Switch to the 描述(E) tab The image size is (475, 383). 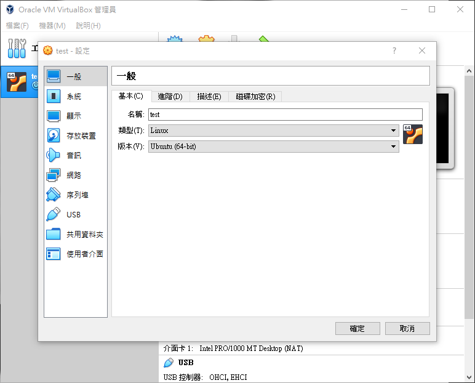click(209, 97)
